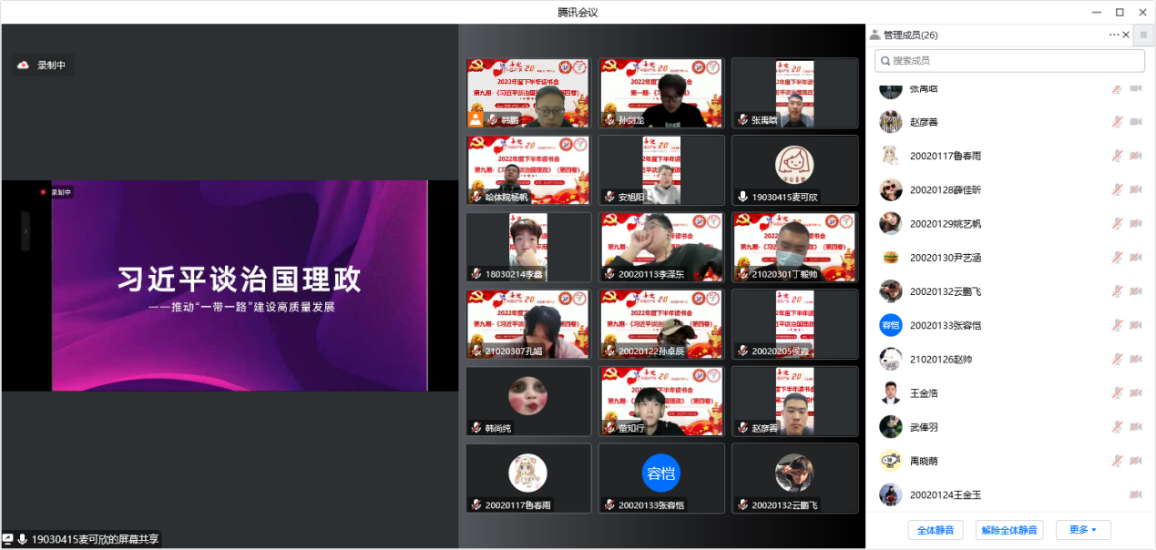Click the blue 容恺 avatar in the member list

(891, 325)
